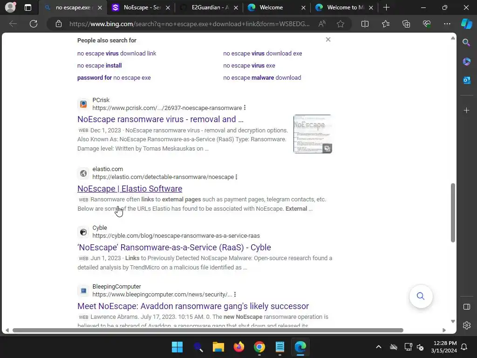Click the browser refresh button
The height and width of the screenshot is (358, 477).
pos(34,24)
